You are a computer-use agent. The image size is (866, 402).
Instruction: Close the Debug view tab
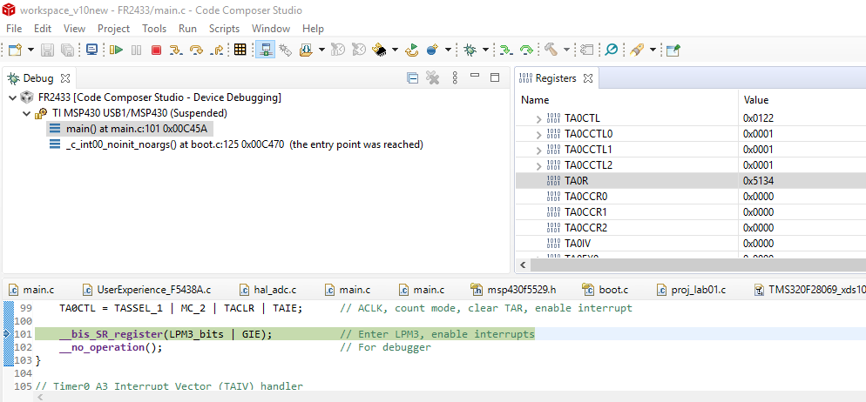coord(65,78)
